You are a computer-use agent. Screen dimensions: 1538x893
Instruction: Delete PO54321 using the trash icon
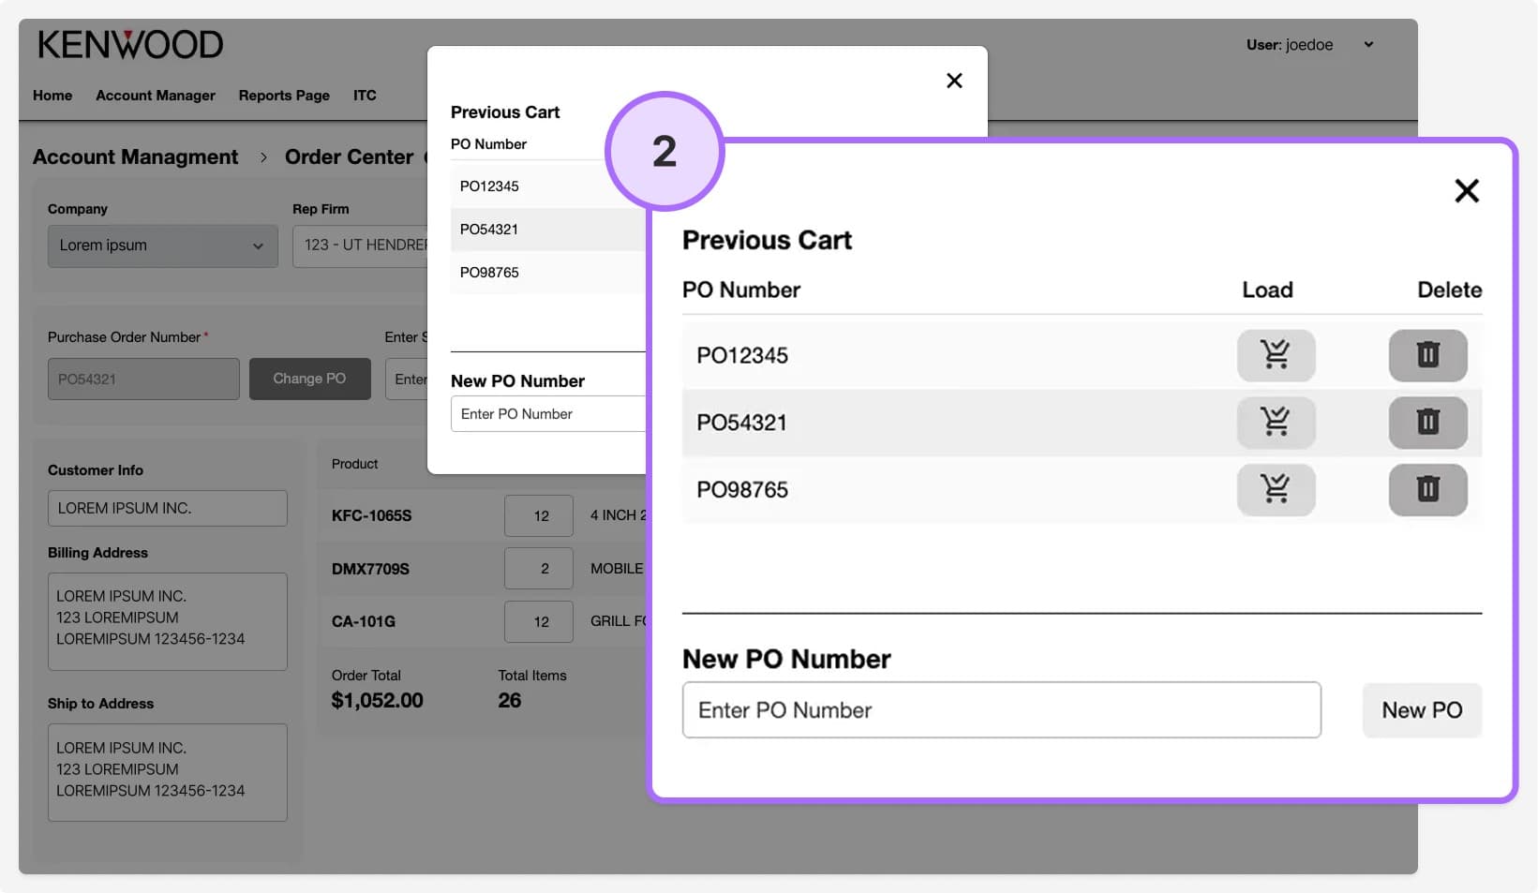coord(1427,423)
